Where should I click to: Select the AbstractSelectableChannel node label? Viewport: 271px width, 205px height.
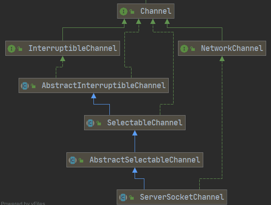click(x=144, y=159)
